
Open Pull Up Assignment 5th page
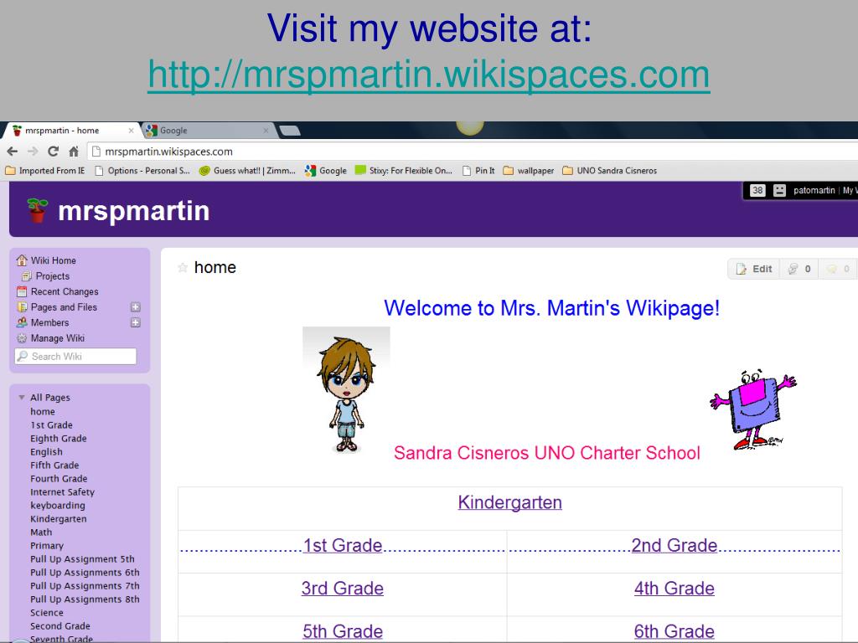(82, 558)
